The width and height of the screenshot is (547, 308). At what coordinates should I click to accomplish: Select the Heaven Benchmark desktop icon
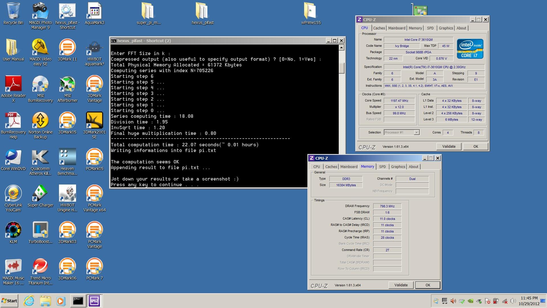pos(68,162)
